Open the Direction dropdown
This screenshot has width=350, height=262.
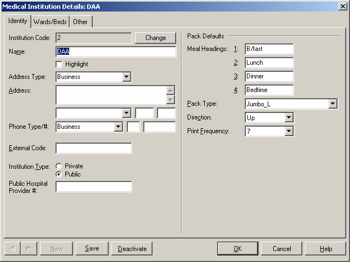pos(289,117)
